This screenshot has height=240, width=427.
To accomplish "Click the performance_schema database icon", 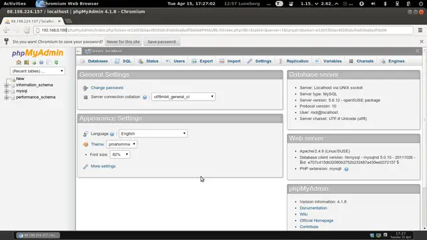I will [x=13, y=97].
